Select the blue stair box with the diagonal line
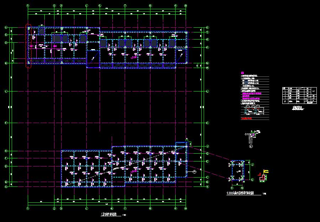The width and height of the screenshot is (320, 222). 93,58
